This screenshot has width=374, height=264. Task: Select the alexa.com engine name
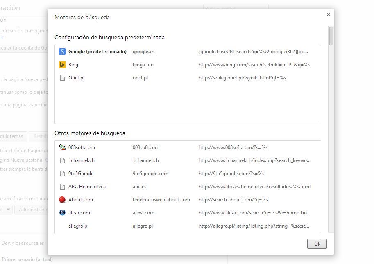pyautogui.click(x=79, y=213)
